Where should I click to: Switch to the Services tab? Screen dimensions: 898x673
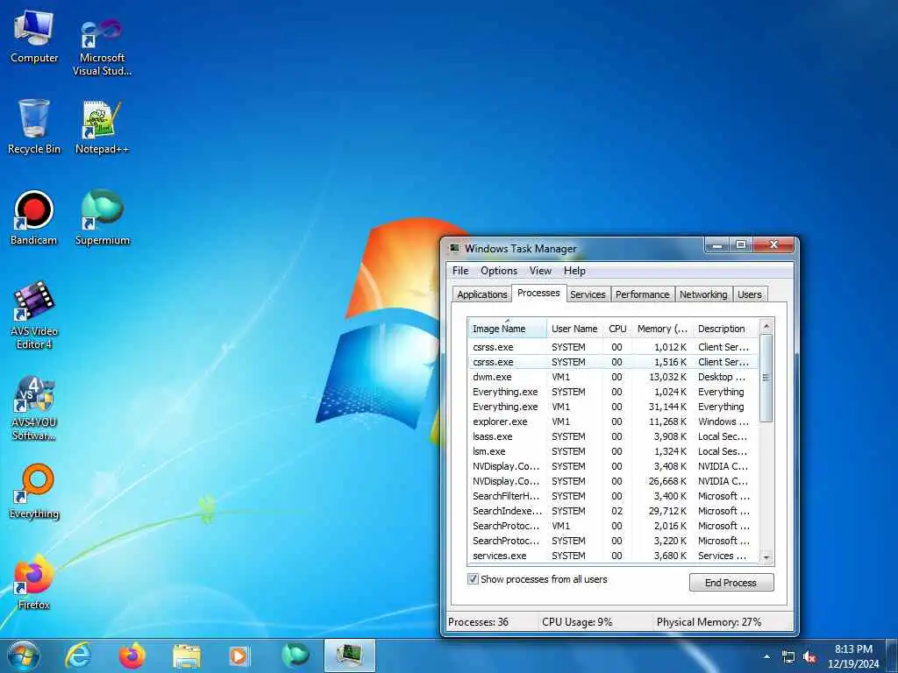pos(588,294)
